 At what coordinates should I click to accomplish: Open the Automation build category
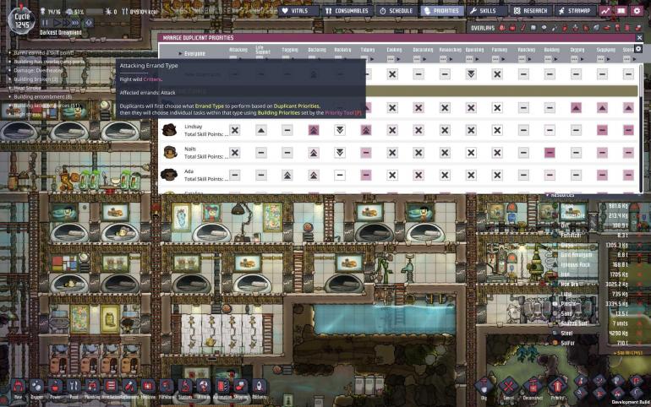pos(222,387)
